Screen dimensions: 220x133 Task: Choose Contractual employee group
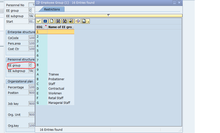pyautogui.click(x=56, y=89)
